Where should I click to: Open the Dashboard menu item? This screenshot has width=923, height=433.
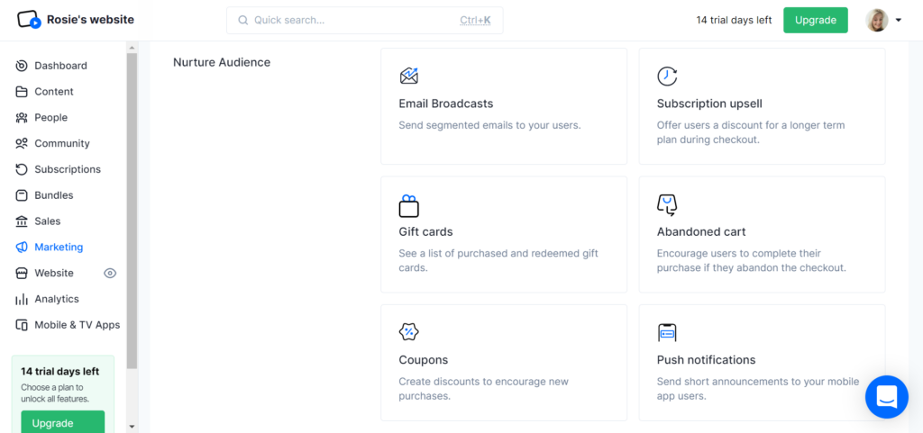60,66
